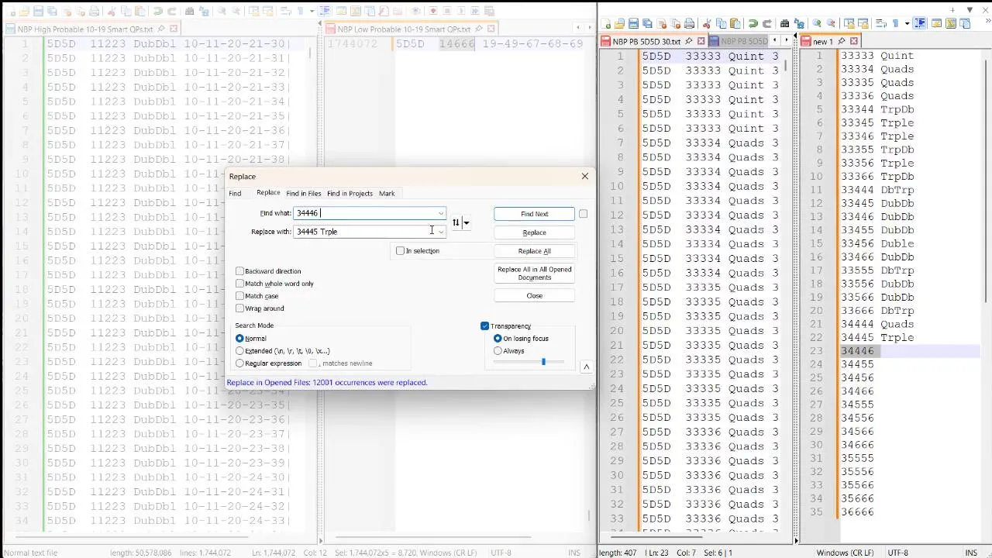Viewport: 992px width, 558px height.
Task: Click Print icon in right Notepad++ toolbar
Action: pyautogui.click(x=689, y=23)
